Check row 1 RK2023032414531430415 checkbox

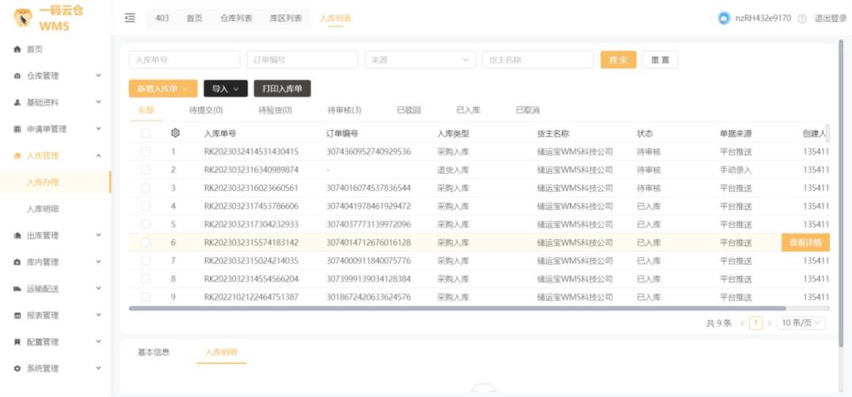(x=145, y=152)
